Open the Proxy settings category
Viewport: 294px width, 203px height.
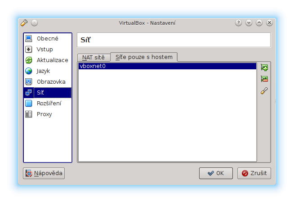click(x=48, y=114)
